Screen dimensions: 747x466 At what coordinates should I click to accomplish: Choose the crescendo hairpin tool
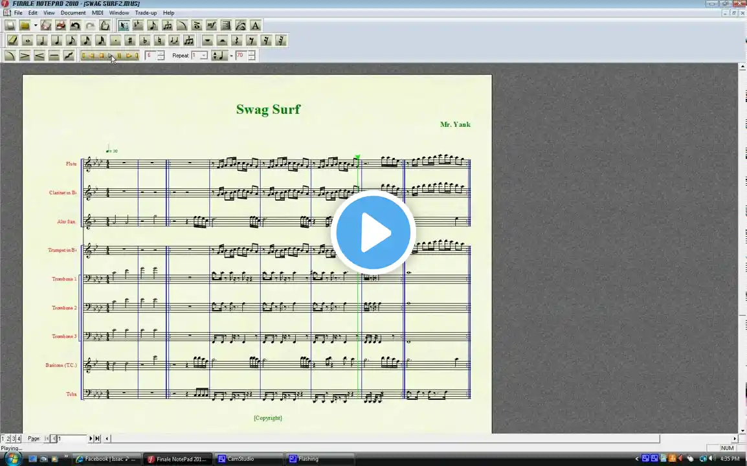pos(39,56)
